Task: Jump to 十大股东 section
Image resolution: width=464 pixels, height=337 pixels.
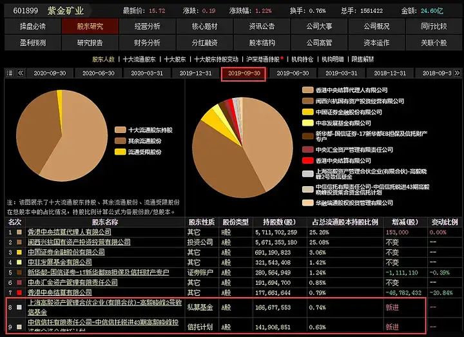Action: (175, 59)
